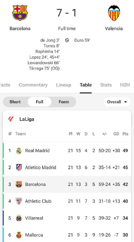Switch to the Commentary tab
Viewport: 134px width, 242px height.
[x=33, y=85]
